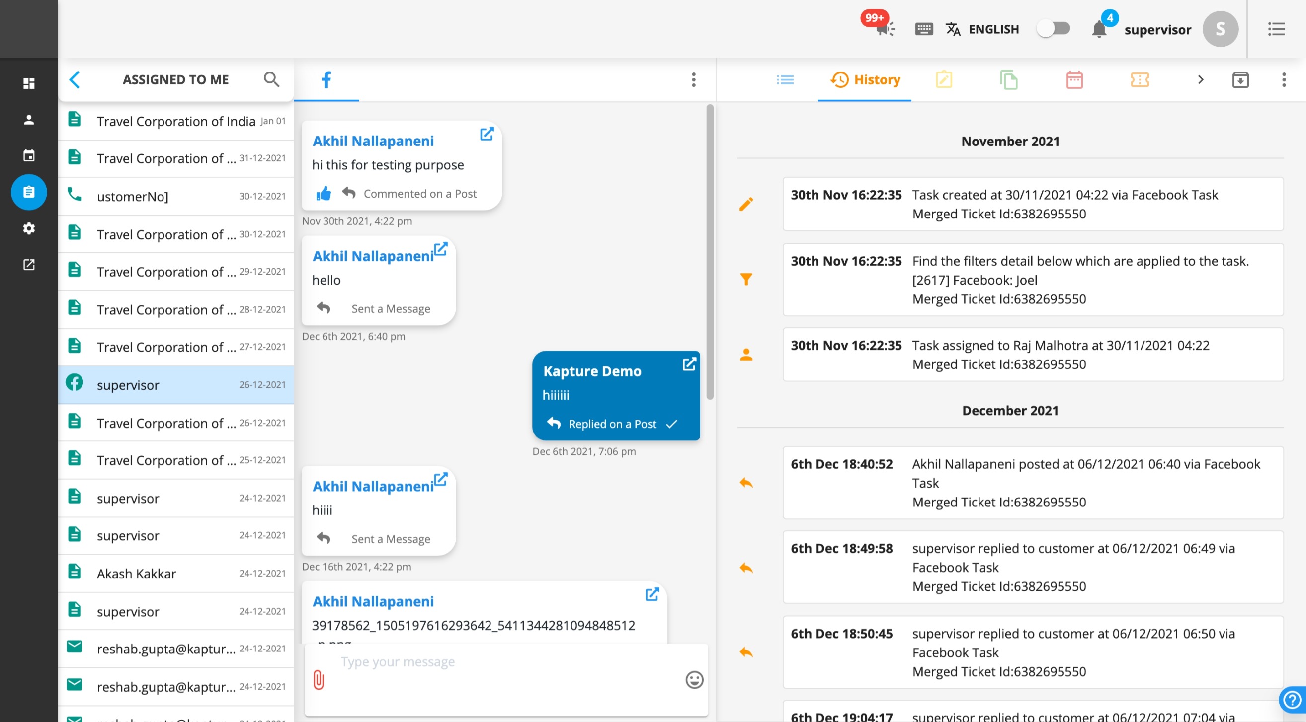Expand the right arrow chevron beside grid icon

tap(1201, 79)
